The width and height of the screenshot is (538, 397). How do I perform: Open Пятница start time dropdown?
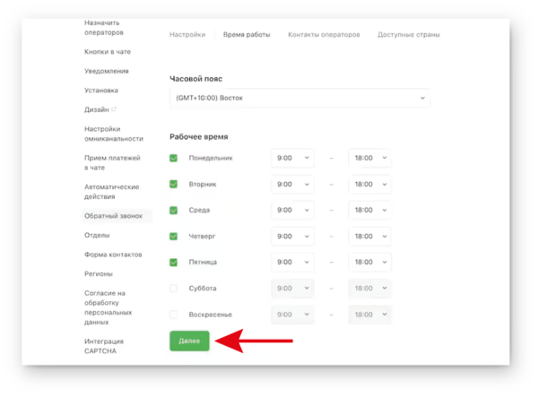(292, 263)
